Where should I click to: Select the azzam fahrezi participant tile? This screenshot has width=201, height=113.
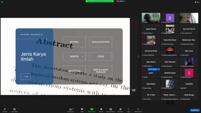click(151, 29)
